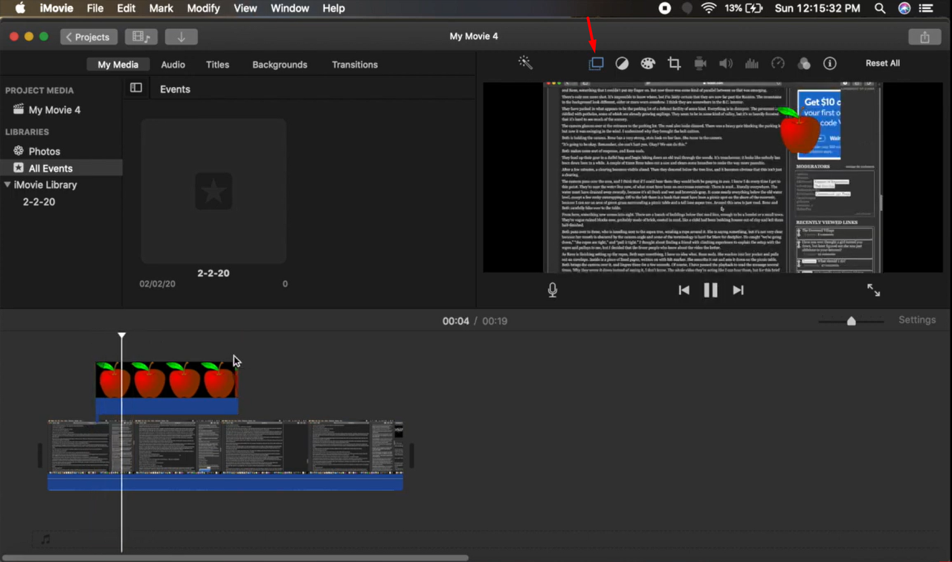
Task: Switch to the Transitions tab
Action: point(355,65)
